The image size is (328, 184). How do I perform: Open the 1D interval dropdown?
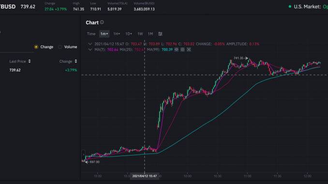129,34
